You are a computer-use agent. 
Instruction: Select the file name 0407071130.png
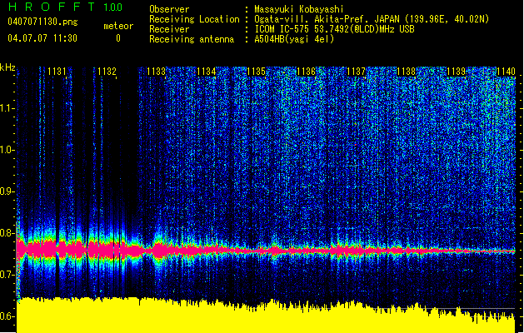click(x=42, y=22)
